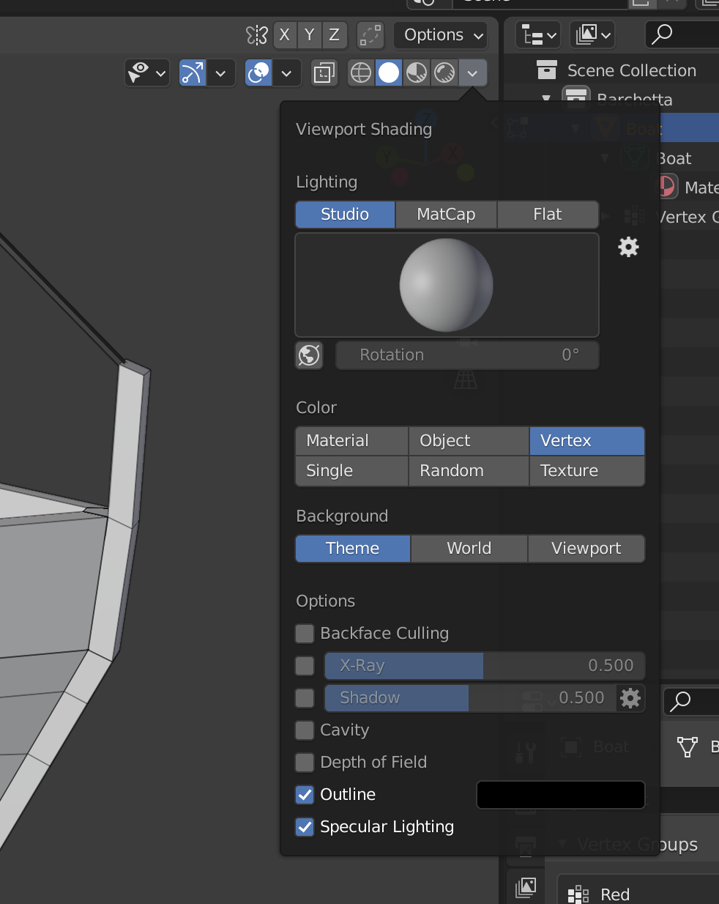Click the Scene Collection archive icon
The image size is (719, 904).
[547, 70]
